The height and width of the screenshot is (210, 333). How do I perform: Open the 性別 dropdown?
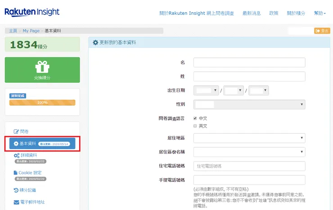[249, 104]
